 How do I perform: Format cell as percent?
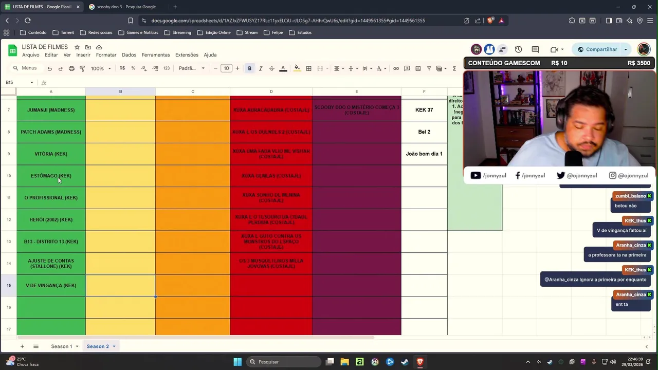point(133,68)
